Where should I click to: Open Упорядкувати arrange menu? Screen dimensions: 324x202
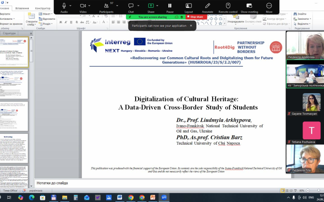point(236,19)
